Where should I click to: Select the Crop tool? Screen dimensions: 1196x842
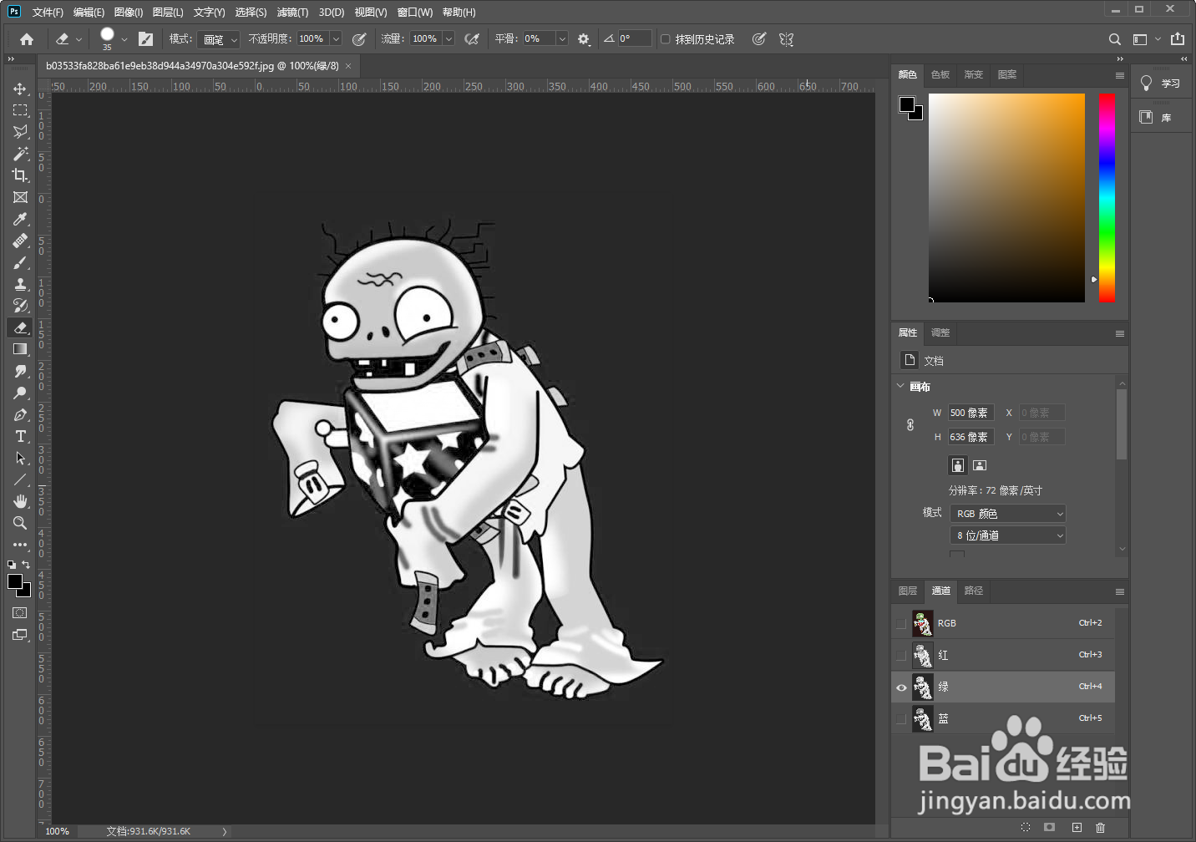pos(20,175)
